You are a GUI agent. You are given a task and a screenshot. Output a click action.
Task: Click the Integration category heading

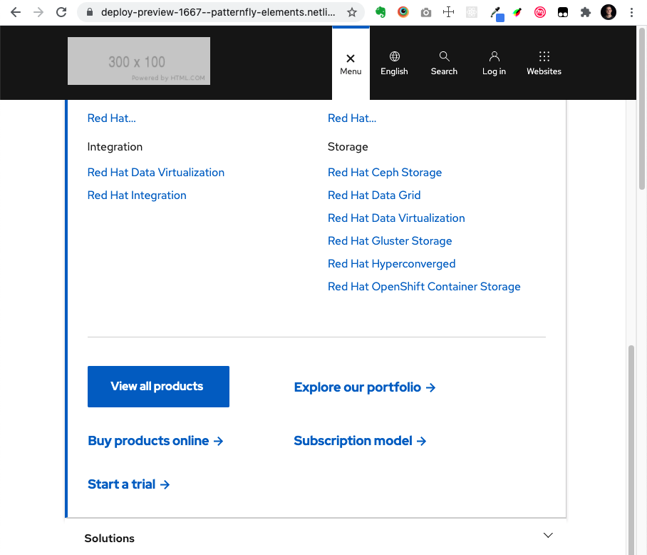pyautogui.click(x=115, y=147)
